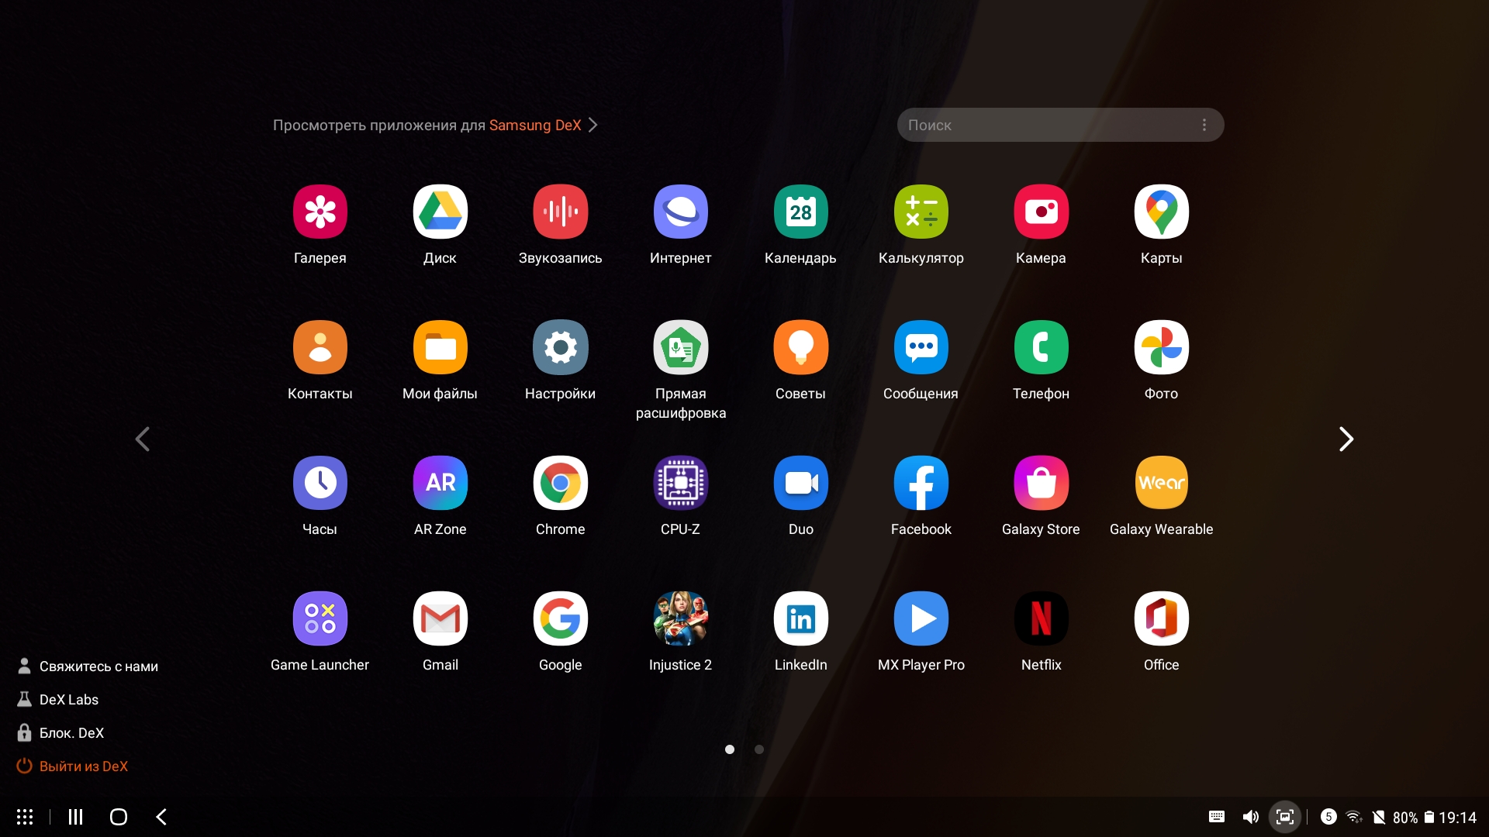The height and width of the screenshot is (837, 1489).
Task: Toggle the on-screen keyboard taskbar icon
Action: (x=1216, y=817)
